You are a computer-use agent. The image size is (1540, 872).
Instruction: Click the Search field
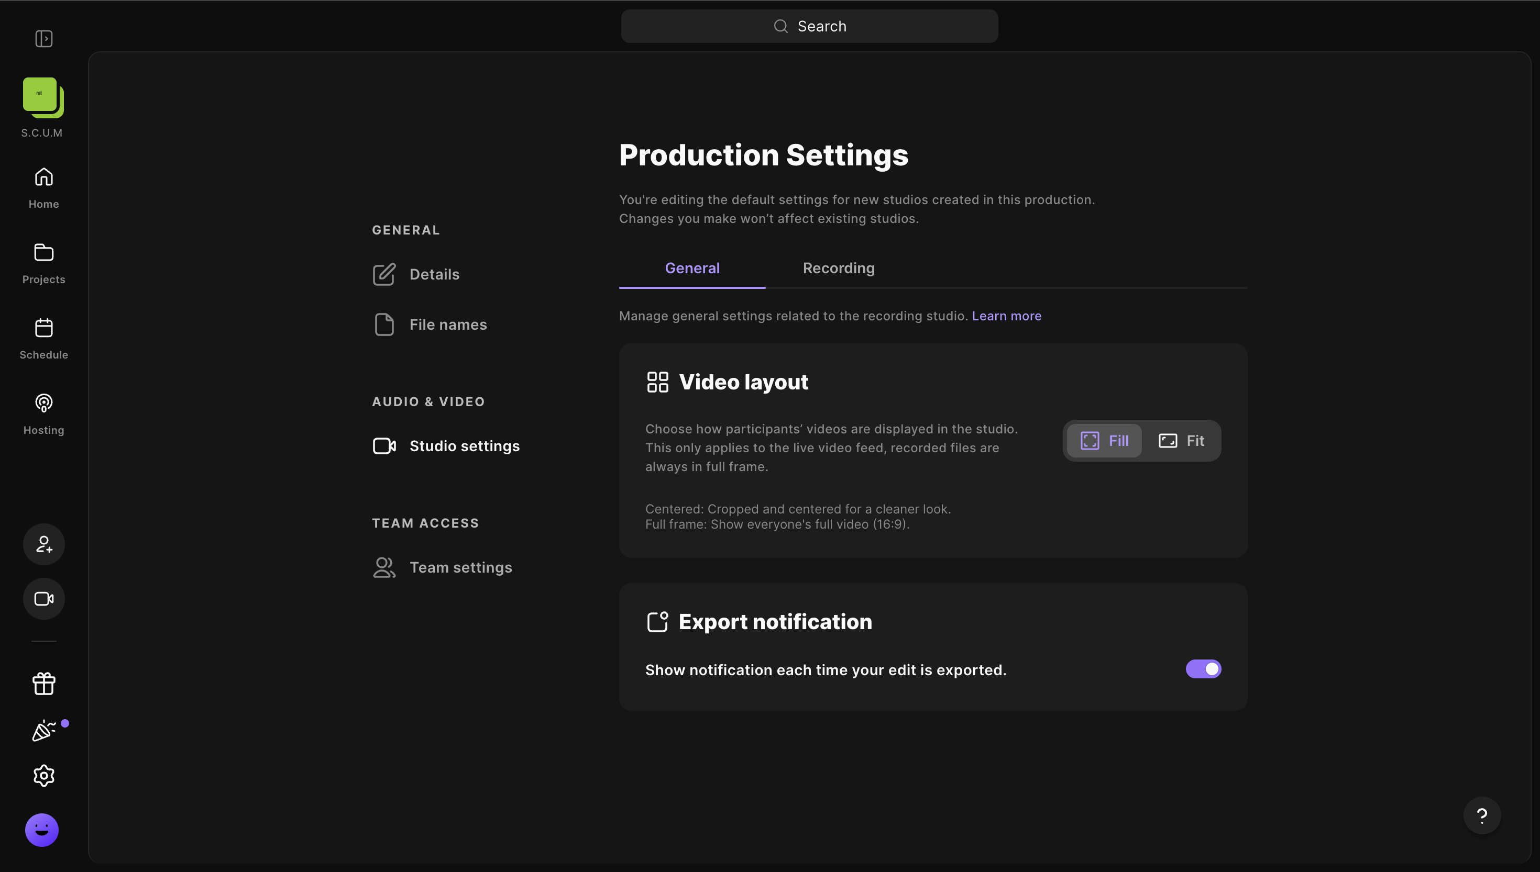click(809, 26)
